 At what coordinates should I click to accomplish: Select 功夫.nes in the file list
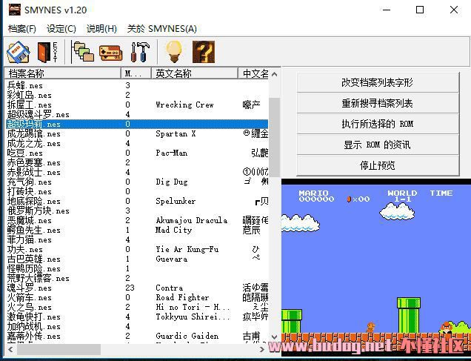25,249
